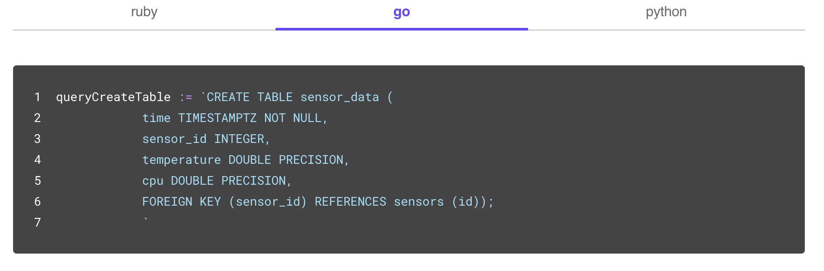
Task: Select the go tab
Action: tap(402, 12)
